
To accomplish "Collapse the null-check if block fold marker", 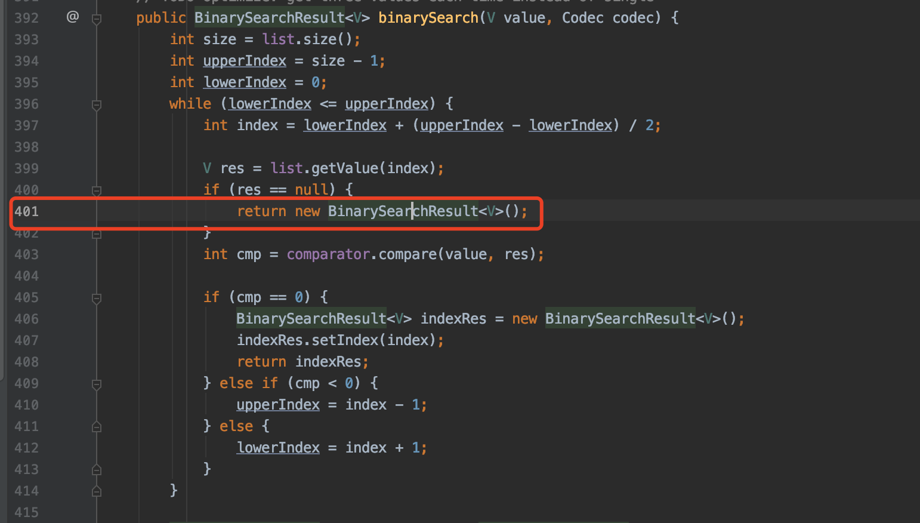I will 97,191.
